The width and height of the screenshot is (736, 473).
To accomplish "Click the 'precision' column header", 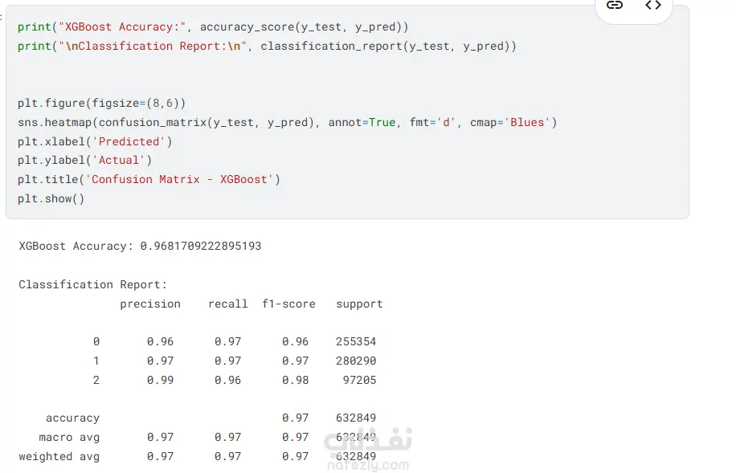I will [150, 304].
